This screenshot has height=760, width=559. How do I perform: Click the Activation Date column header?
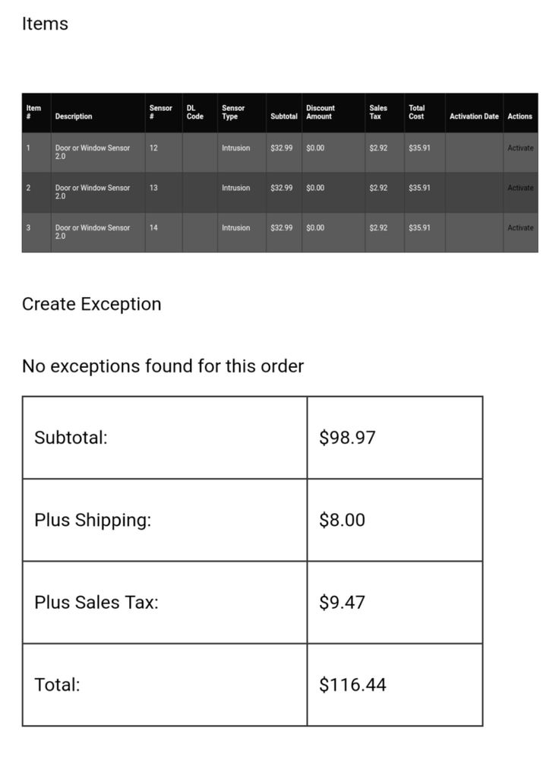click(474, 116)
